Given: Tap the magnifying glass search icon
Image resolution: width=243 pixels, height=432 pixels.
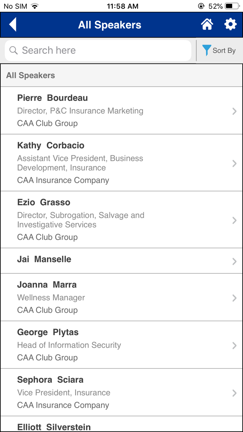Looking at the screenshot, I should pos(13,50).
